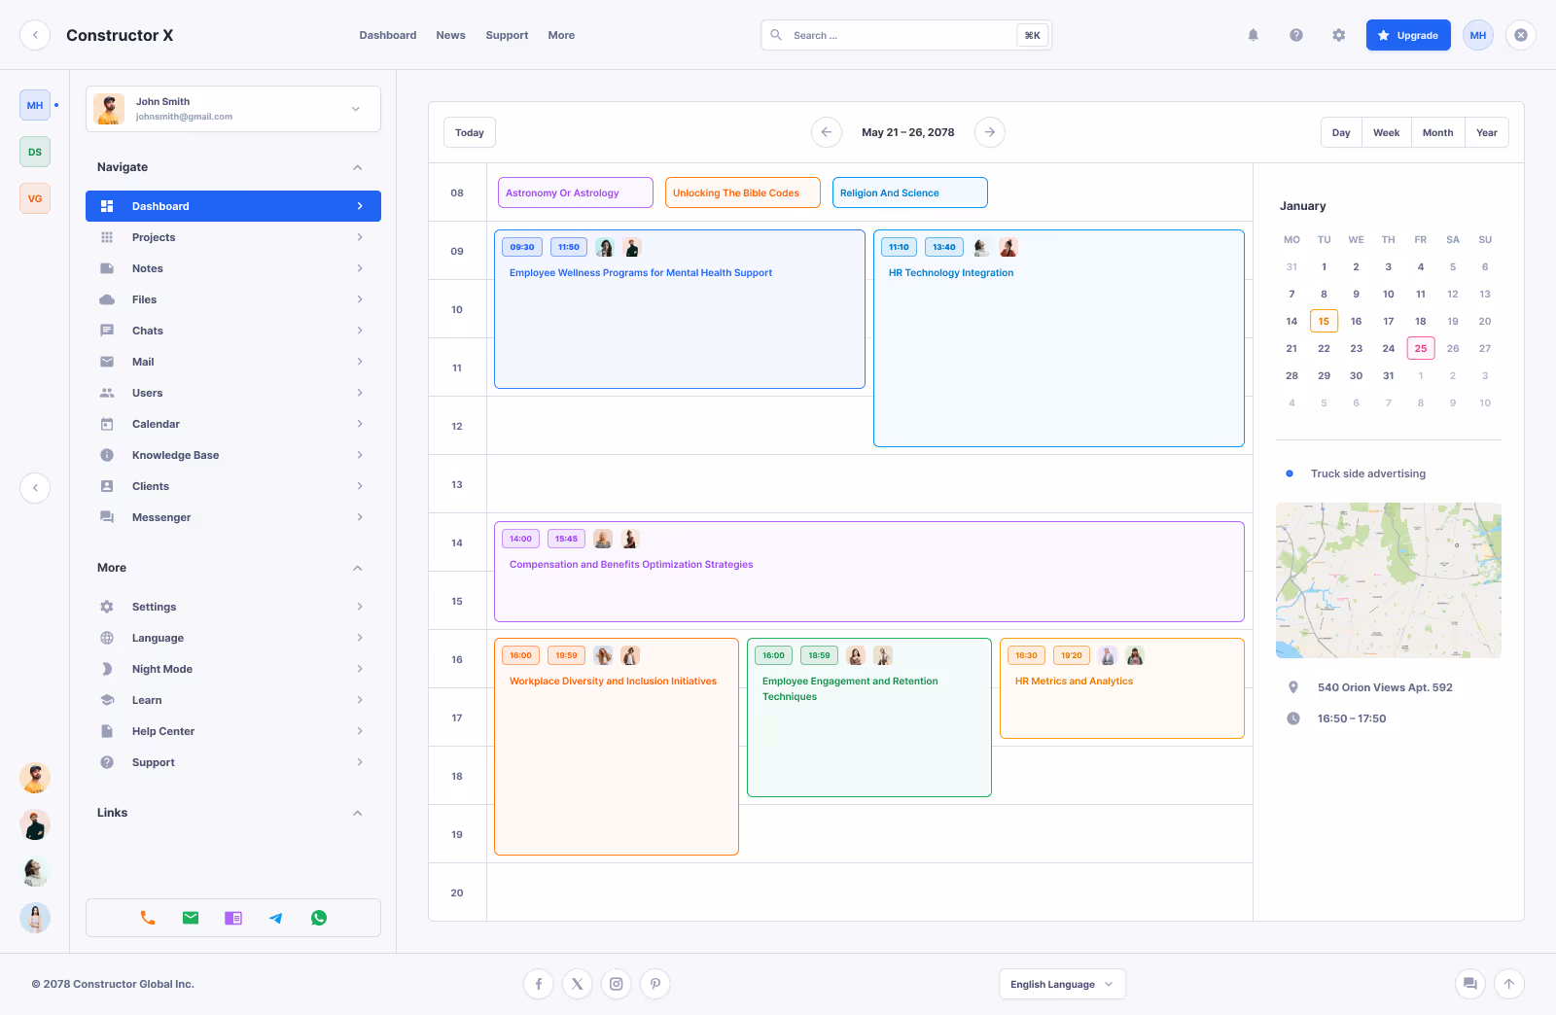Open the Night Mode sidebar item
Screen dimensions: 1556x1015
233,669
